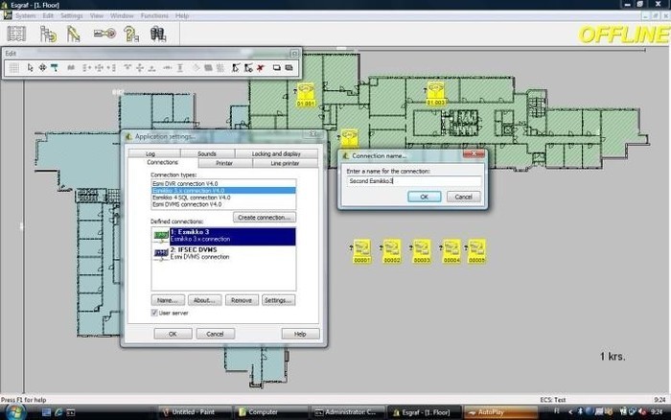The height and width of the screenshot is (420, 671).
Task: Click the Remove button under defined connections
Action: 242,300
